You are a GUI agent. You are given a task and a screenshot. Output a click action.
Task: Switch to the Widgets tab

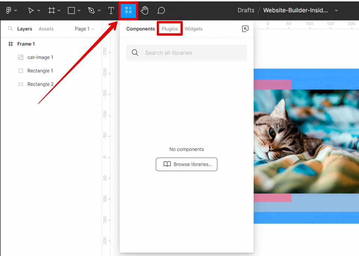(193, 28)
